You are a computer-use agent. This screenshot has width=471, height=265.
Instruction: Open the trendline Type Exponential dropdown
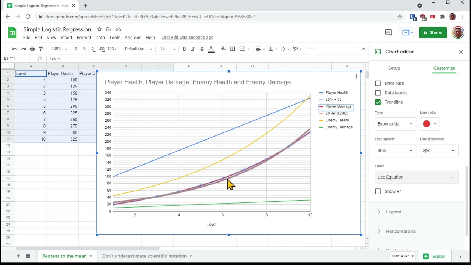[395, 124]
